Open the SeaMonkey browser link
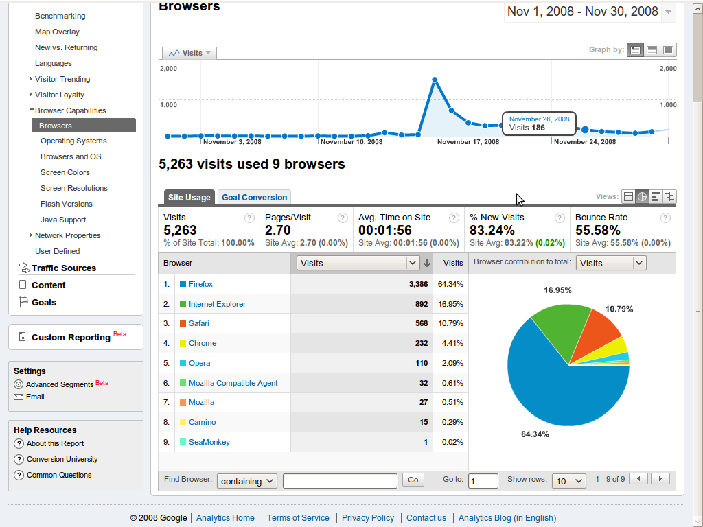Image resolution: width=703 pixels, height=527 pixels. pos(209,442)
